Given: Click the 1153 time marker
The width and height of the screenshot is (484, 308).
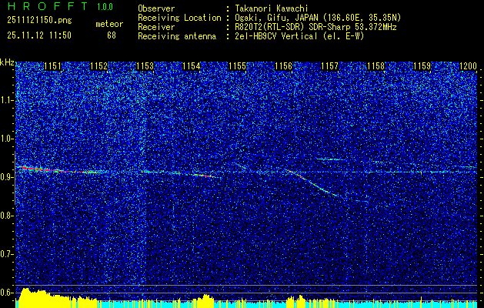Looking at the screenshot, I should [145, 67].
